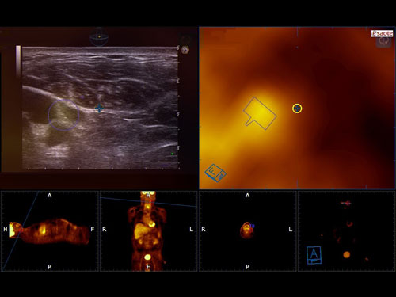Click the blue cross marker on ultrasound
Viewport: 396px width, 297px height.
click(99, 108)
